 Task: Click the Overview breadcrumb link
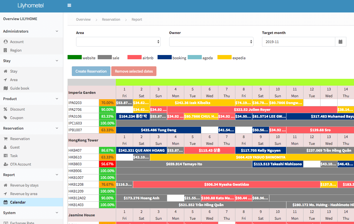[83, 20]
